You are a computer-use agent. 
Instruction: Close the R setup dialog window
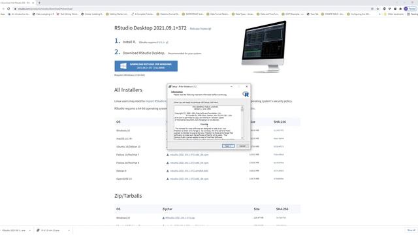coord(247,87)
